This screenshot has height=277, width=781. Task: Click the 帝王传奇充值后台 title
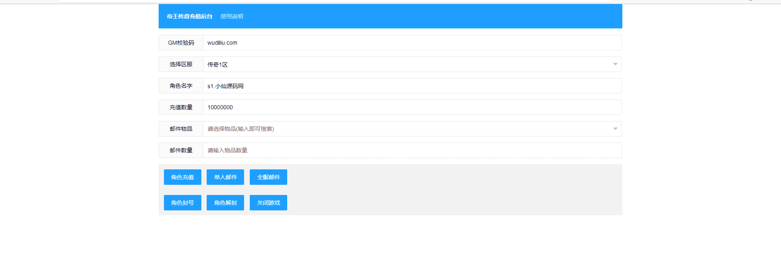tap(190, 16)
